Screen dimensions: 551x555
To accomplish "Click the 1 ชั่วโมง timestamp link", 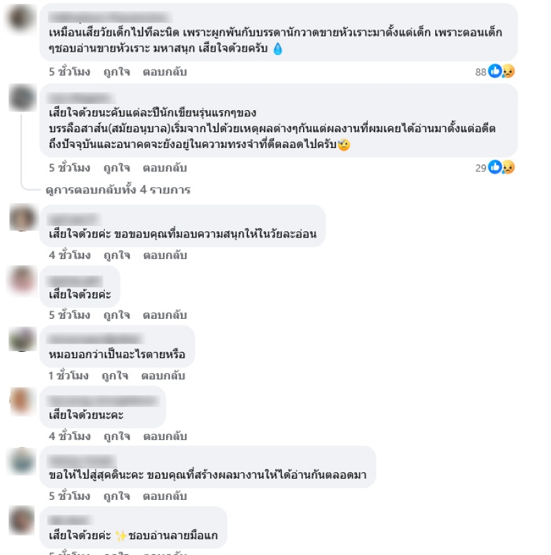I will tap(68, 375).
